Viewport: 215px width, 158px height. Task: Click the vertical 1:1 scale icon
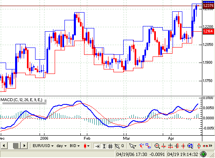click(x=199, y=146)
